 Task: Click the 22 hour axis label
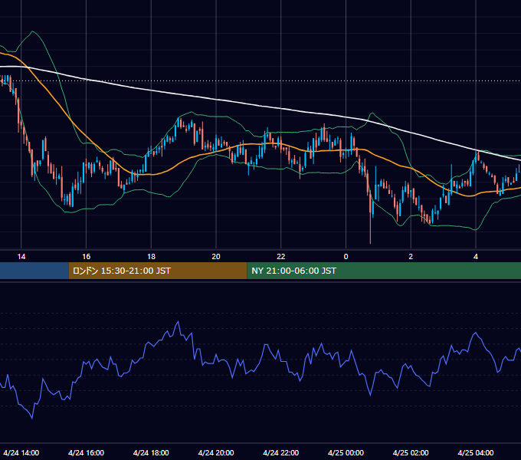coord(281,257)
